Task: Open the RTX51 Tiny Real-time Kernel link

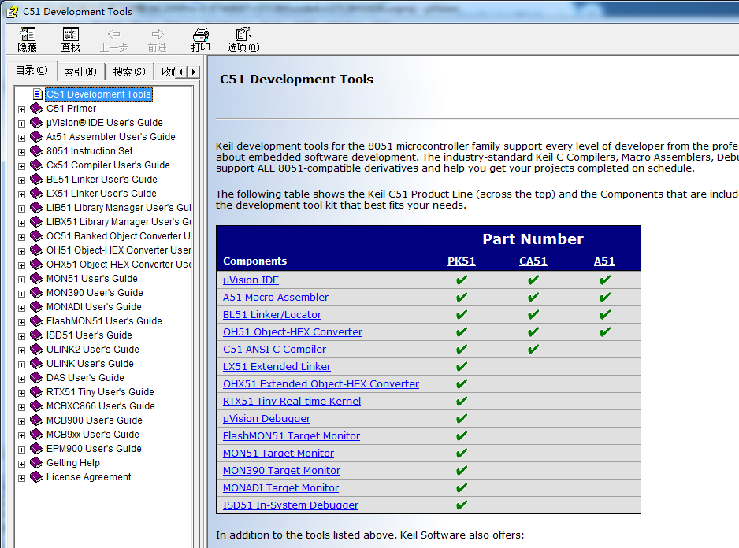Action: [292, 401]
